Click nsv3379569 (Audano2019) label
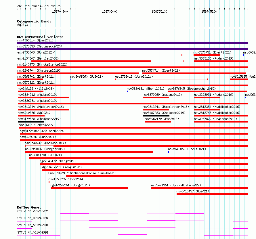The width and height of the screenshot is (256, 239). pyautogui.click(x=162, y=95)
